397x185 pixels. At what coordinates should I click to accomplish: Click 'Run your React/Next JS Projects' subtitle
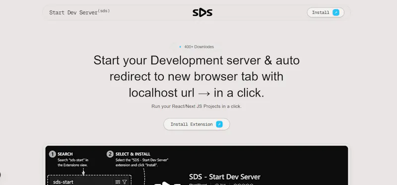pyautogui.click(x=197, y=106)
